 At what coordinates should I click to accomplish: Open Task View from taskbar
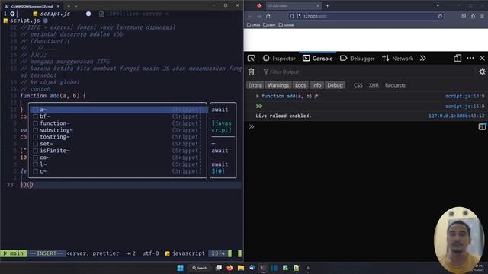click(x=219, y=268)
